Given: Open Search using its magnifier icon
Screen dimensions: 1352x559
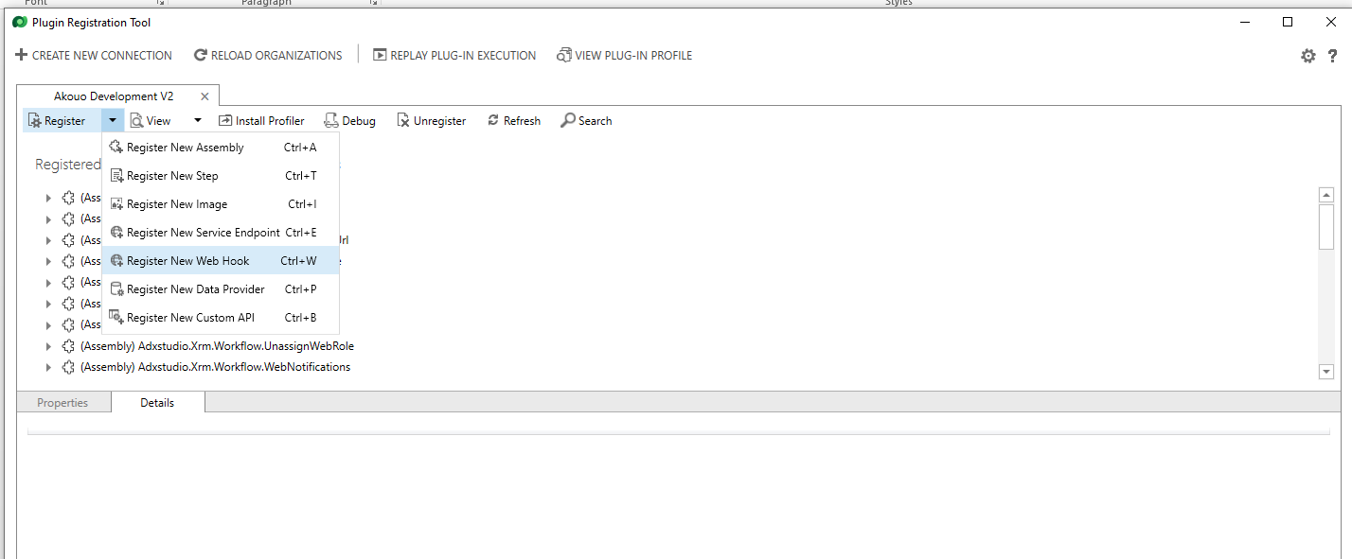Looking at the screenshot, I should click(566, 120).
